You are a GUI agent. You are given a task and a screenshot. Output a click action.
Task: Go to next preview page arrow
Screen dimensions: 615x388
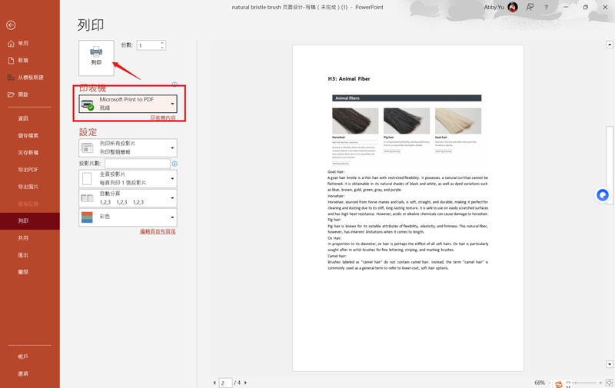pyautogui.click(x=245, y=383)
